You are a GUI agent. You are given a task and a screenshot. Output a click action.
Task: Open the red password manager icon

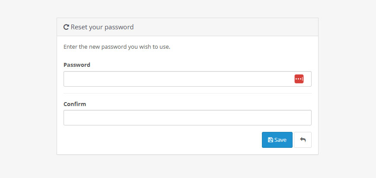299,79
